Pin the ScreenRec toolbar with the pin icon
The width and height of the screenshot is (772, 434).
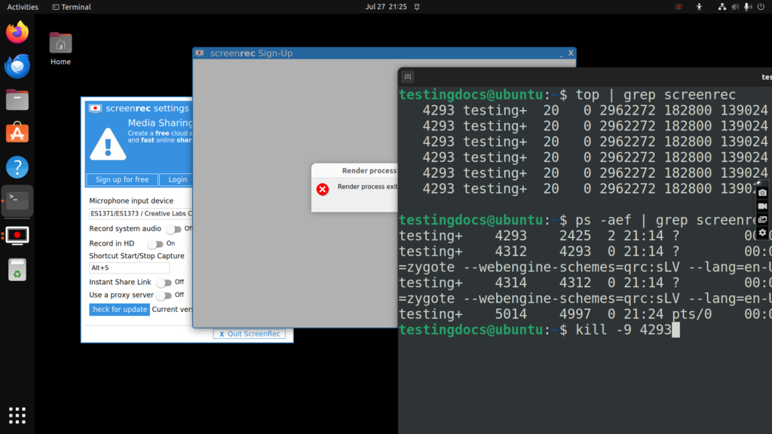tap(758, 183)
